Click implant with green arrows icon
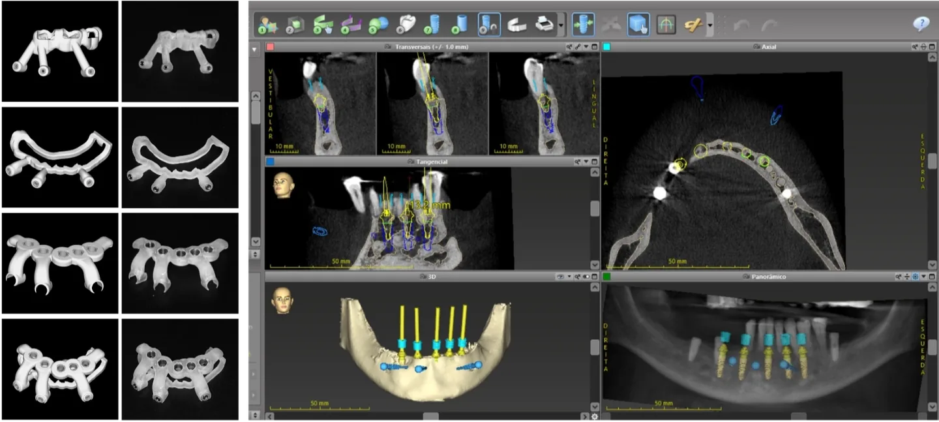Screen dimensions: 939x422 583,24
